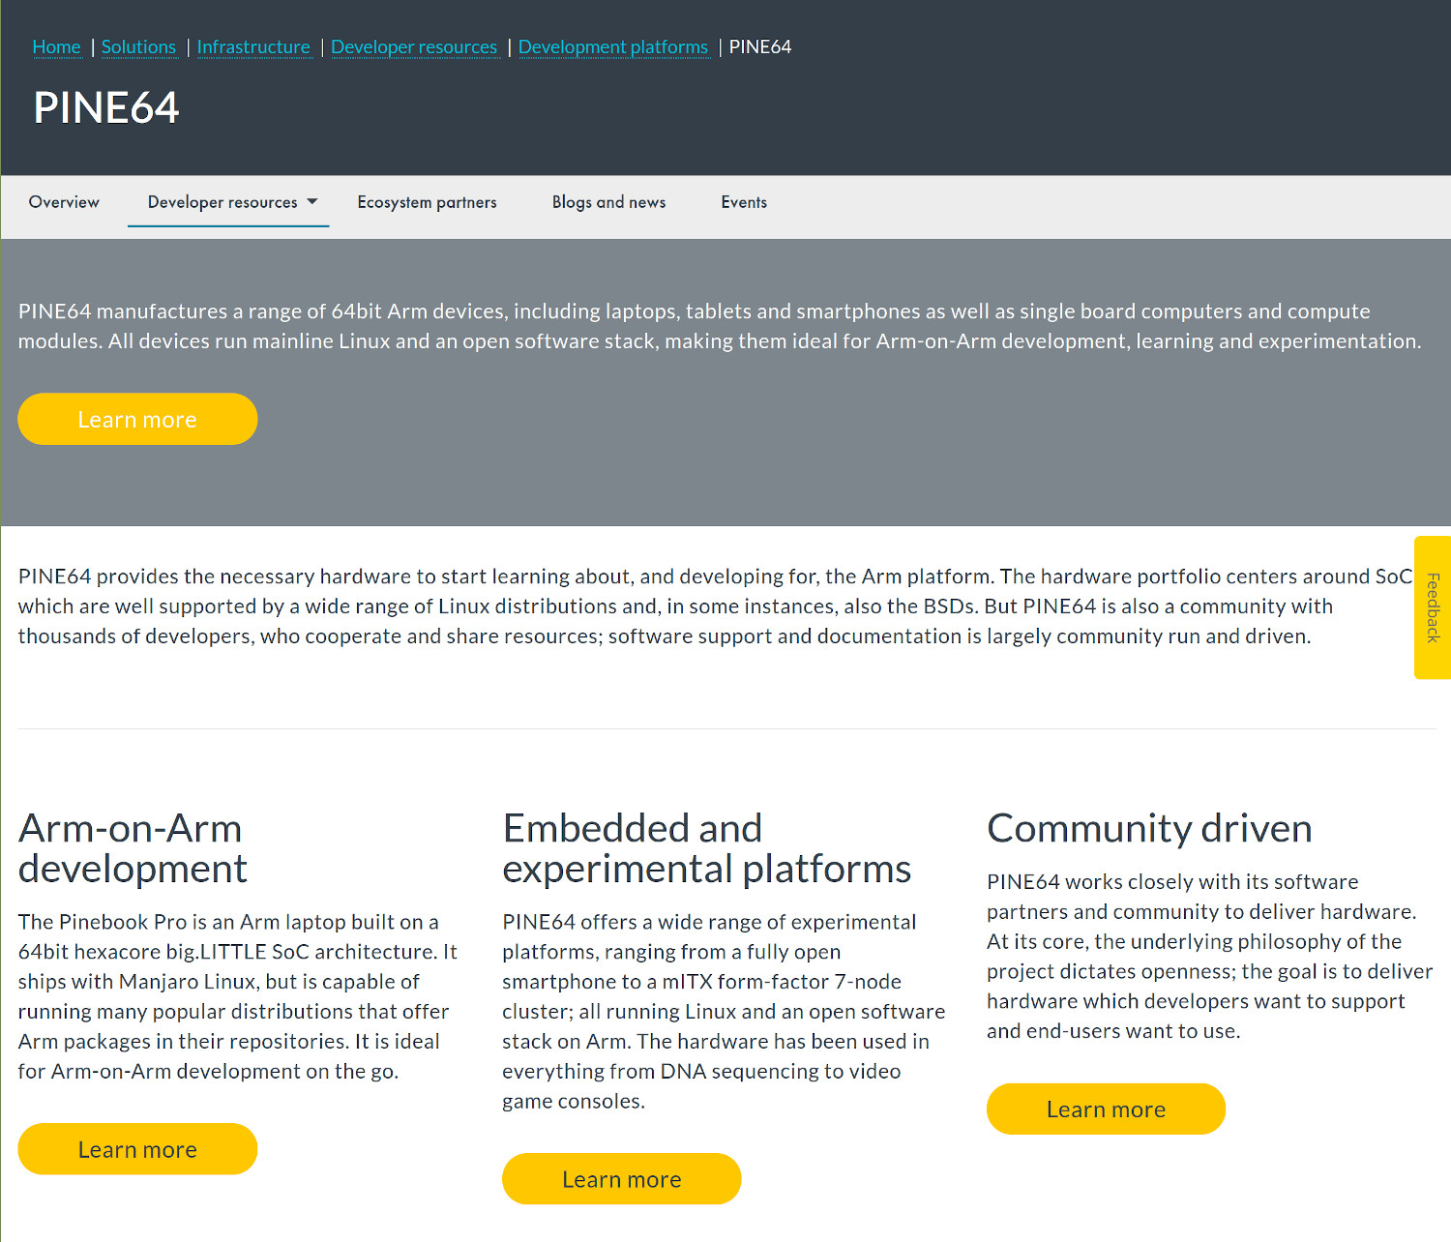Open the Home breadcrumb link
Screen dimensions: 1451x1242
(x=56, y=46)
